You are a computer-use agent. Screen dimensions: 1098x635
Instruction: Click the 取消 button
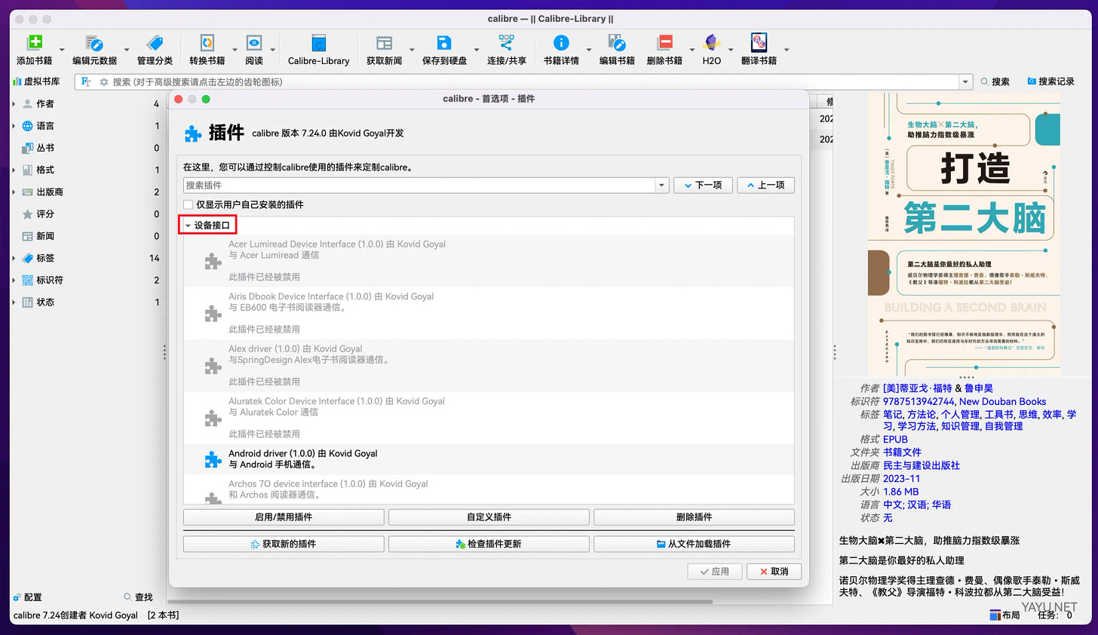(x=774, y=572)
